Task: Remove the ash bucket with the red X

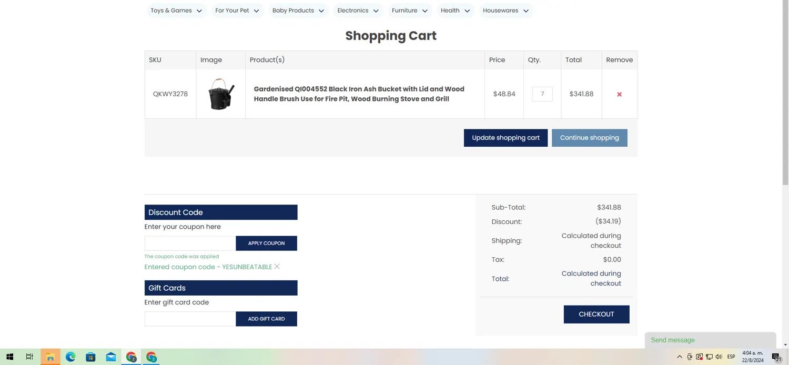Action: click(x=619, y=95)
